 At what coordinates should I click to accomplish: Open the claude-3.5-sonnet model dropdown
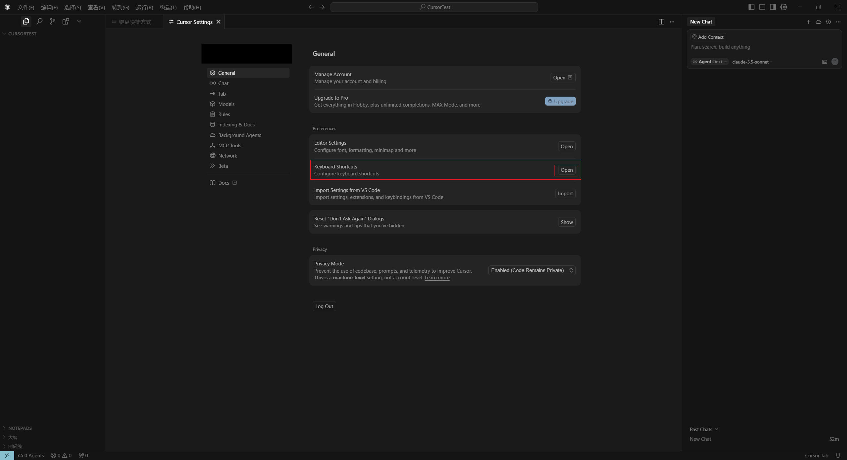point(752,62)
